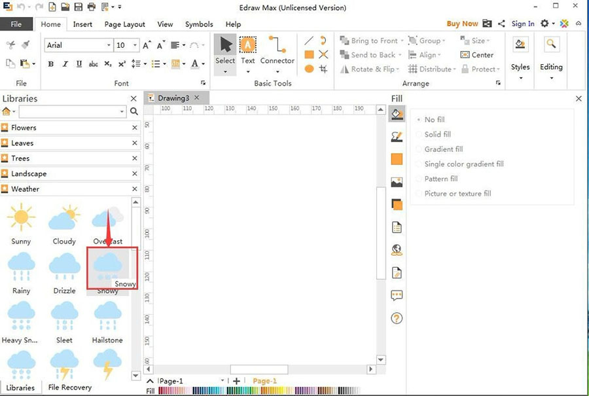This screenshot has height=396, width=589.
Task: Toggle Bold formatting in Font group
Action: 50,64
